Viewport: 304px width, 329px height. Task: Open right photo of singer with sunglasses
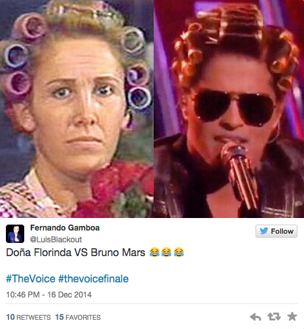[229, 109]
